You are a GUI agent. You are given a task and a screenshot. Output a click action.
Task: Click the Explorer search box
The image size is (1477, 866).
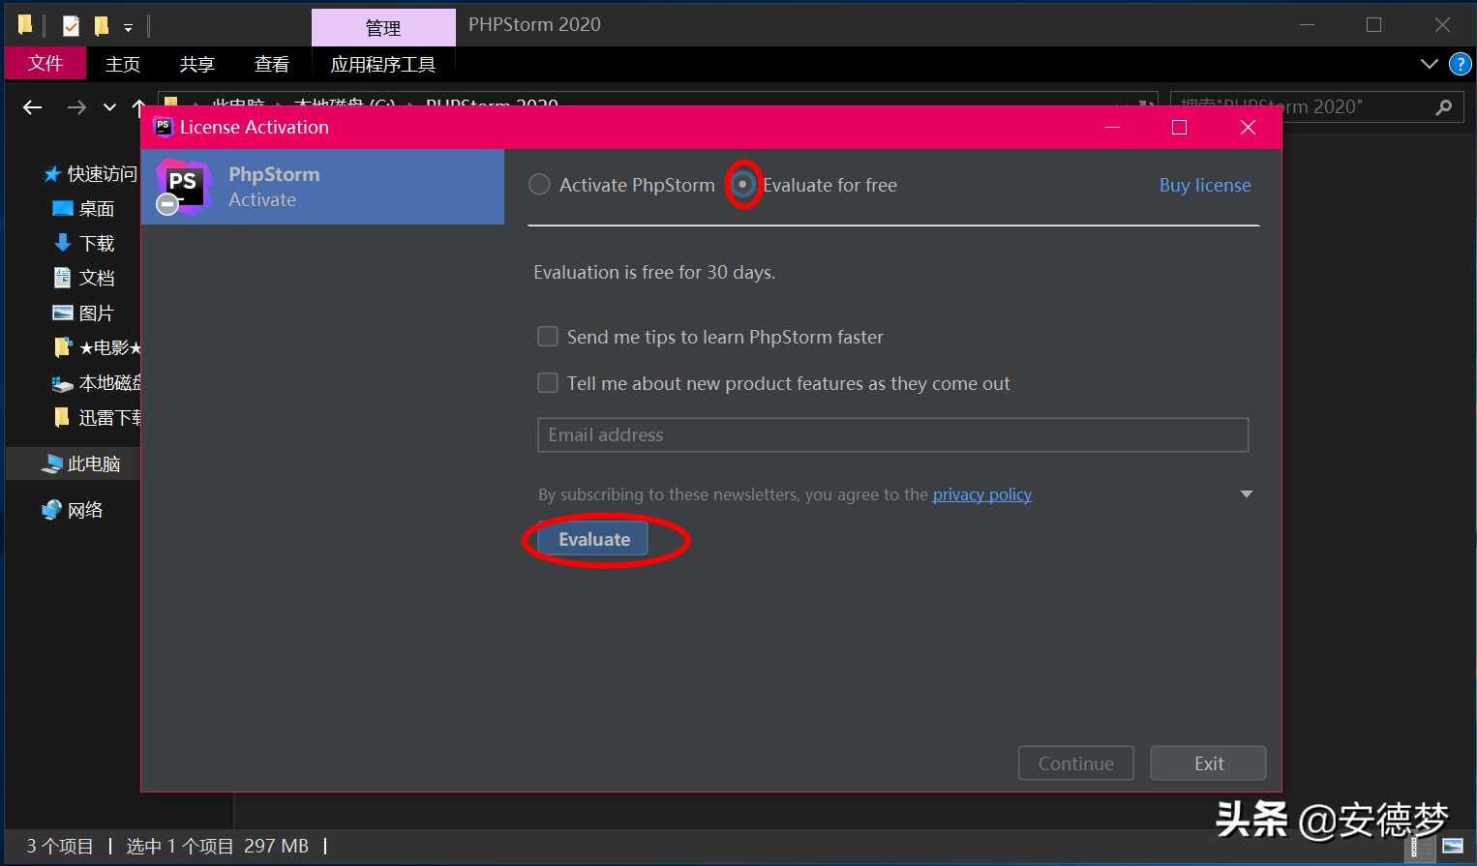(x=1317, y=106)
